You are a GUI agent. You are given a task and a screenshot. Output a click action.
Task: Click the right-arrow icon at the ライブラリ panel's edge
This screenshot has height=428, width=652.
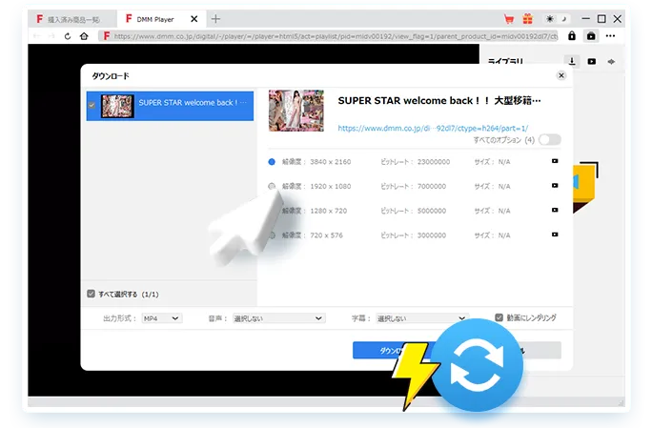(611, 62)
